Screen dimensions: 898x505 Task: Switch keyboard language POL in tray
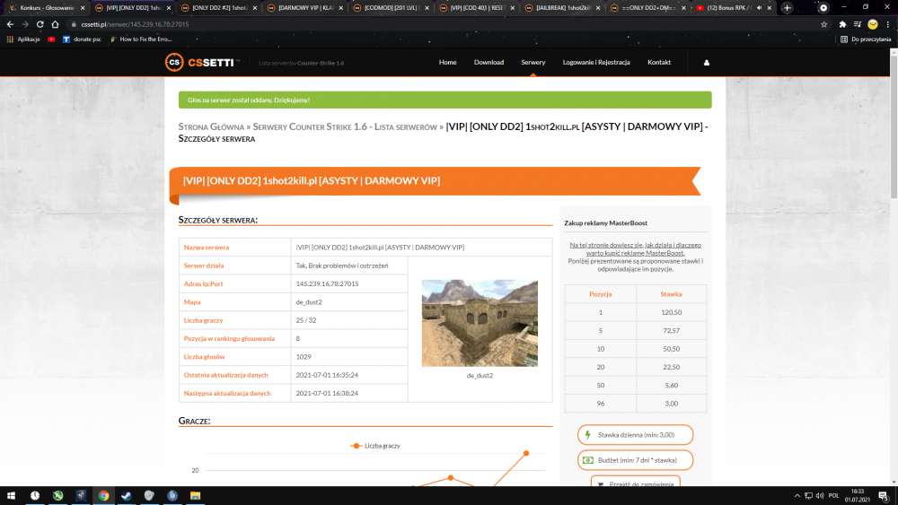(833, 496)
